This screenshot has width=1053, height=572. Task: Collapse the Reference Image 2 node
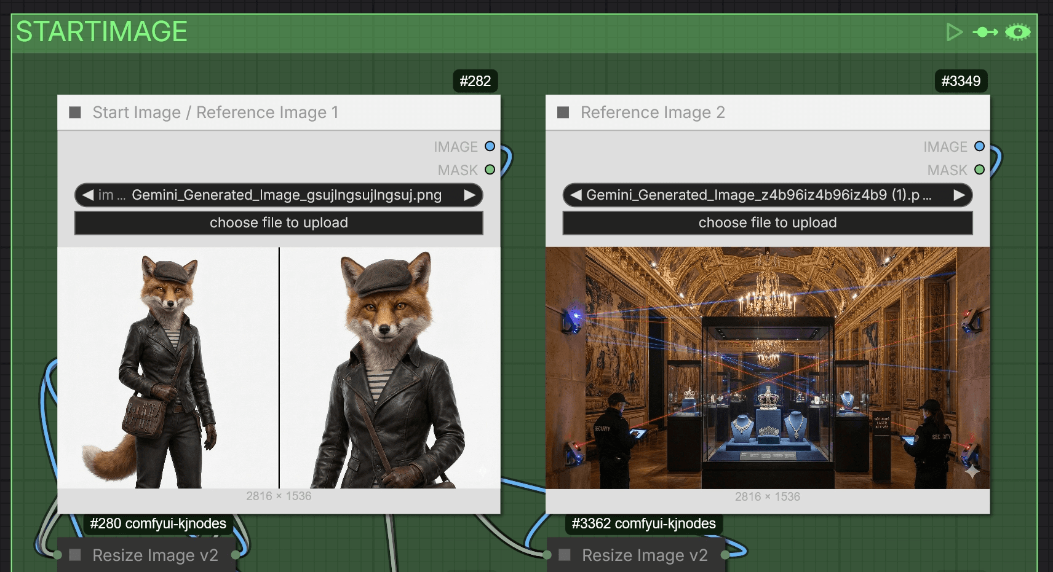pyautogui.click(x=563, y=112)
